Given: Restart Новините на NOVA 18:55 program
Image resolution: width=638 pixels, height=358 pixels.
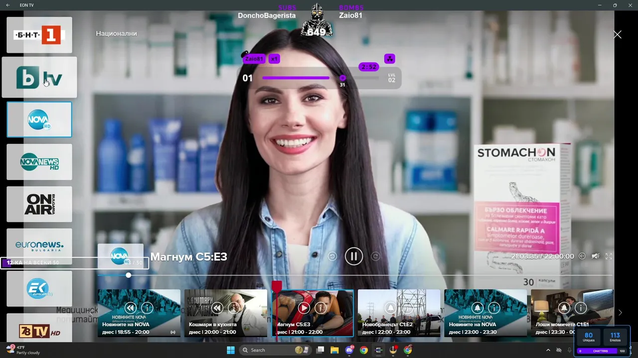Looking at the screenshot, I should click(x=130, y=308).
